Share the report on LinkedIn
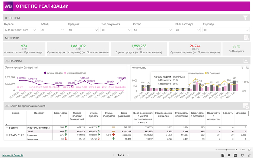 pos(236,155)
